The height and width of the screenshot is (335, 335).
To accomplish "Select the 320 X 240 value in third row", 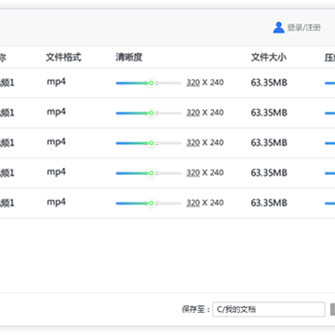I will (x=205, y=142).
